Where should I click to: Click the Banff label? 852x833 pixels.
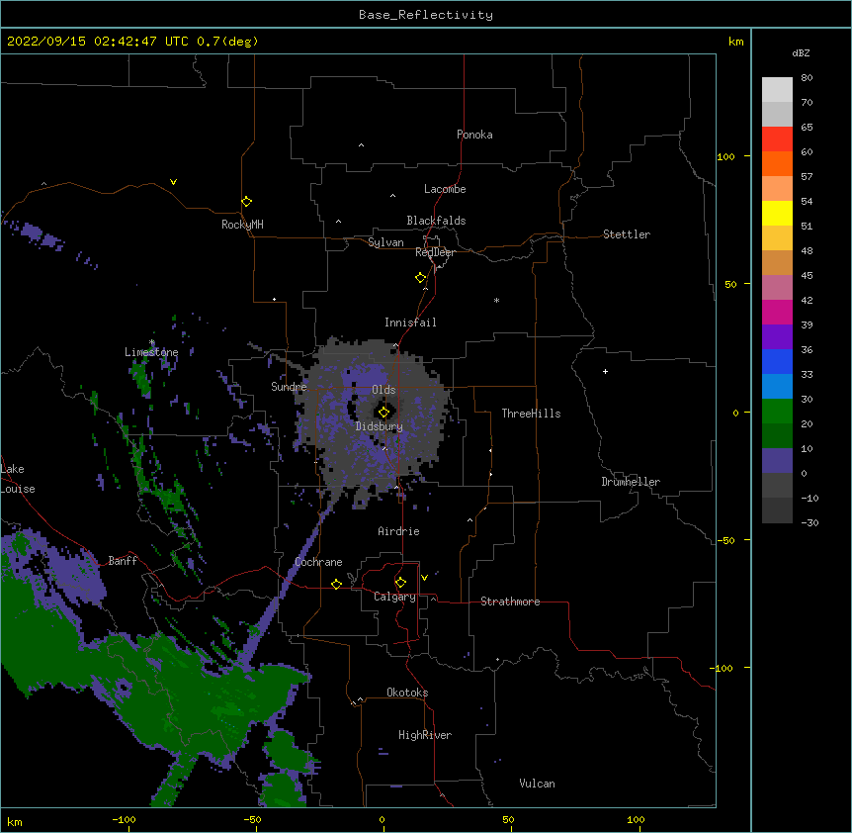pos(123,561)
